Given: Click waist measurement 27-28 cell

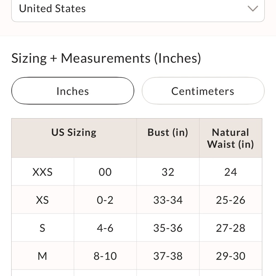Looking at the screenshot, I should tap(230, 228).
